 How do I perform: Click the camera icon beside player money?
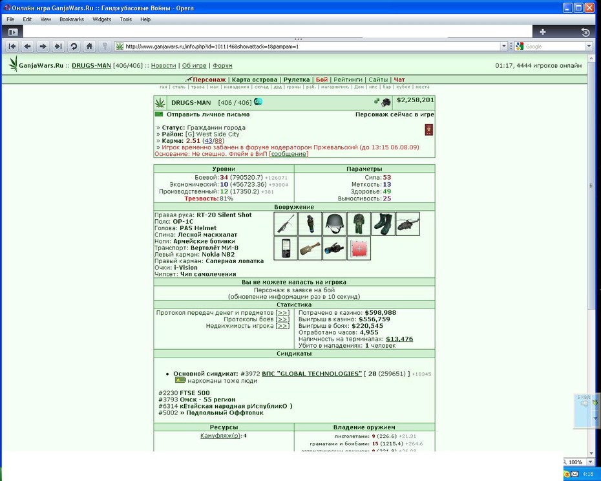coord(386,102)
